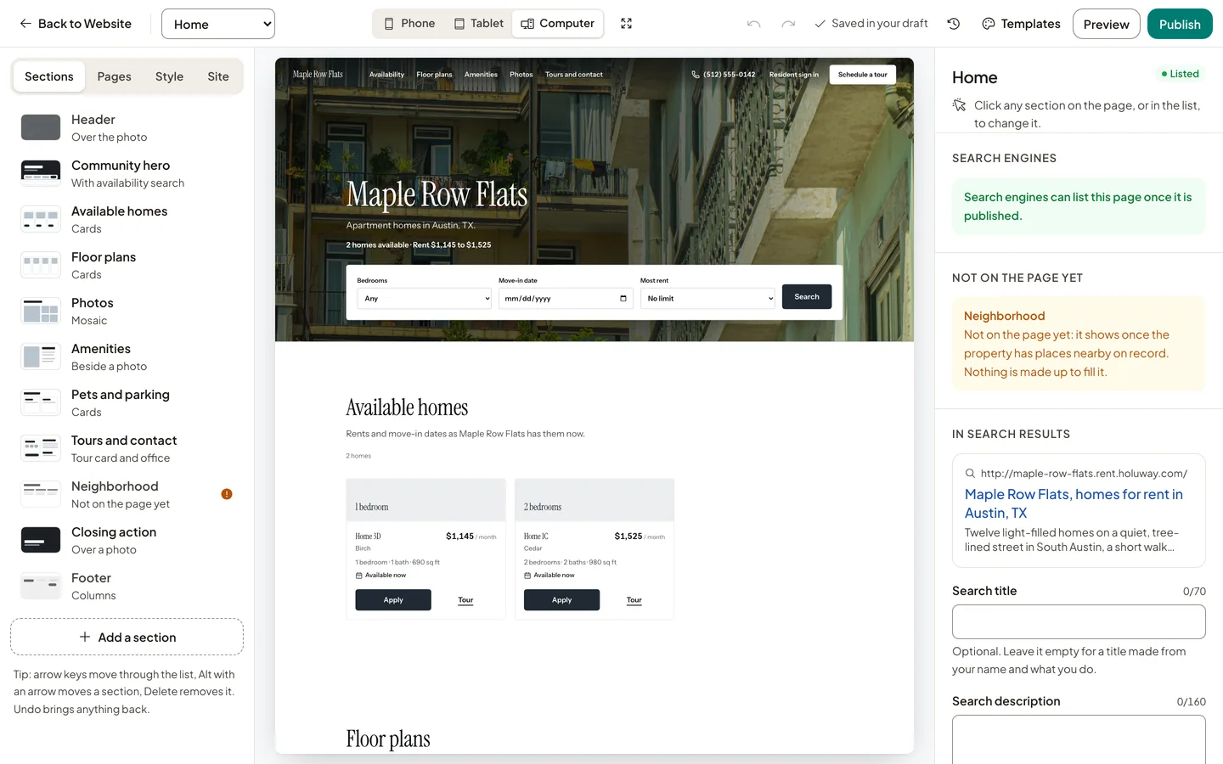This screenshot has width=1223, height=764.
Task: Select the Sections tab
Action: (x=49, y=76)
